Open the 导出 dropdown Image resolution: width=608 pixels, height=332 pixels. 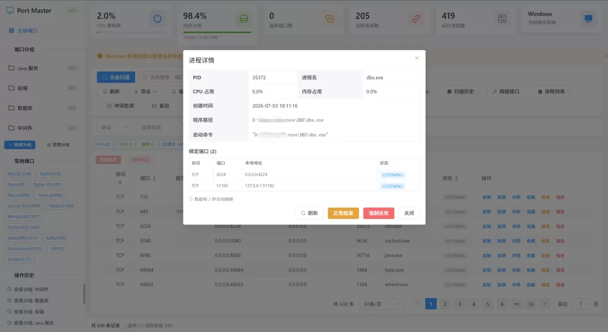(x=146, y=92)
